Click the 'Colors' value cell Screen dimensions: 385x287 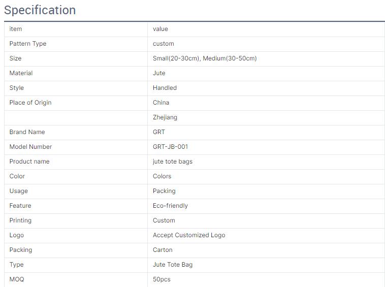(162, 176)
